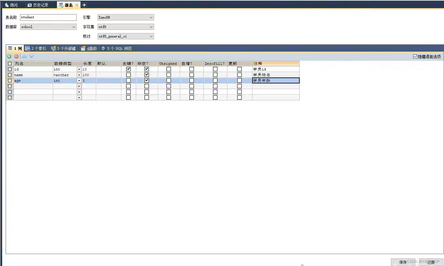Open the 4 高级 advanced tab

pyautogui.click(x=89, y=48)
